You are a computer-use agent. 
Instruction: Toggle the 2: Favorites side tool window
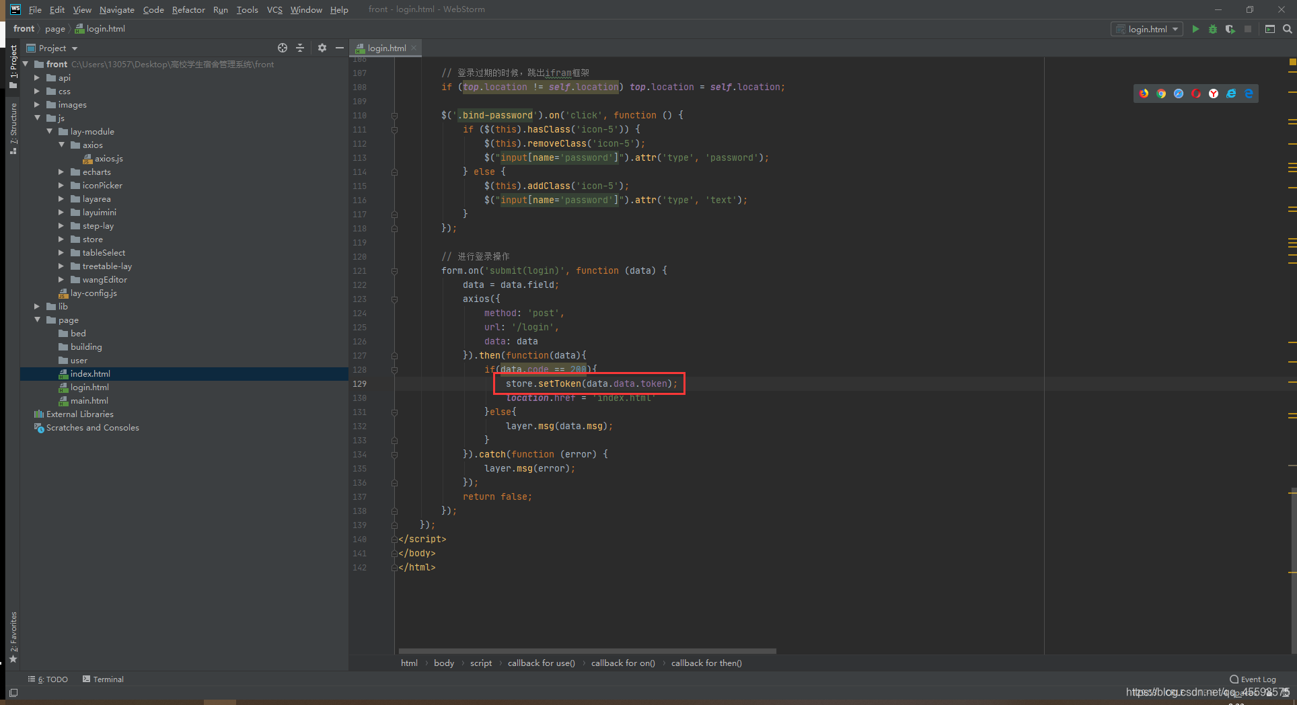13,637
